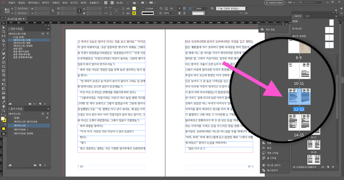The width and height of the screenshot is (344, 180).
Task: Click the flip vertical icon
Action: 110,13
